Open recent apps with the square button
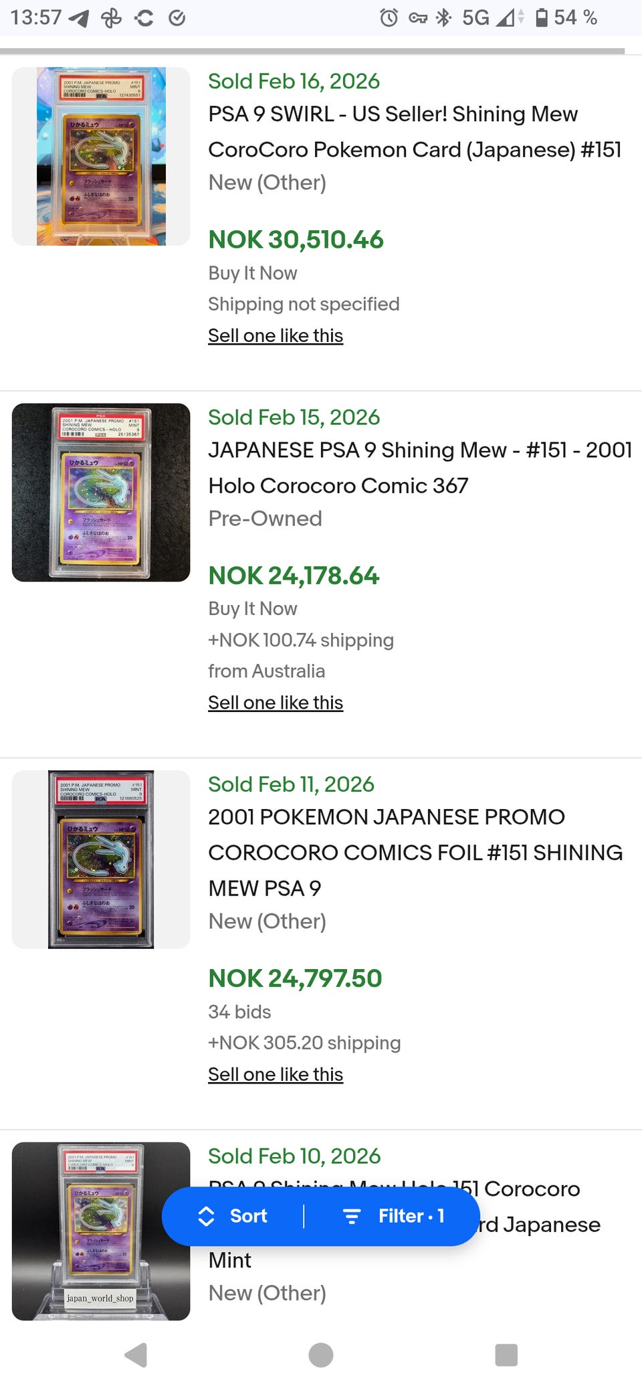The image size is (642, 1392). tap(506, 1355)
